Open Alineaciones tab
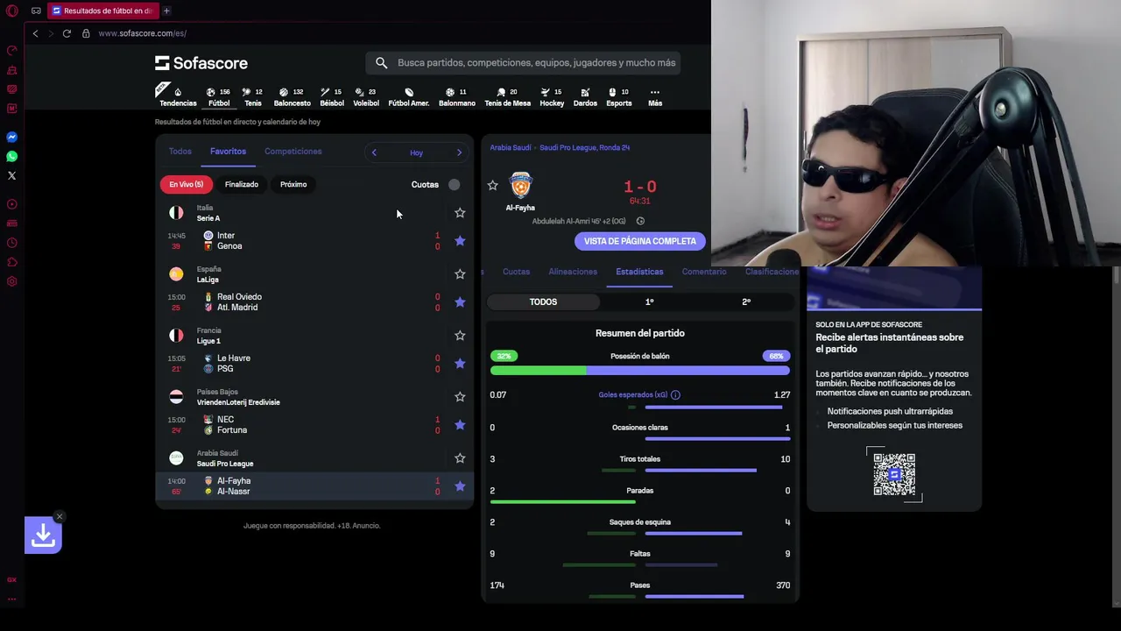 [x=573, y=272]
